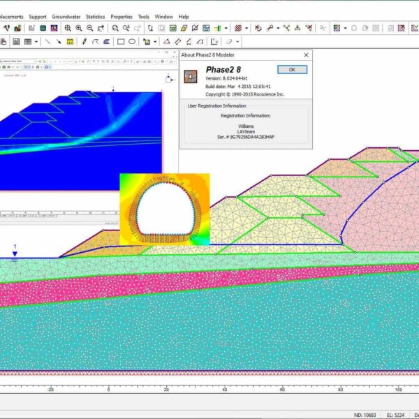Viewport: 419px width, 419px height.
Task: Click the 'EL: 5224' status bar entry
Action: (395, 415)
